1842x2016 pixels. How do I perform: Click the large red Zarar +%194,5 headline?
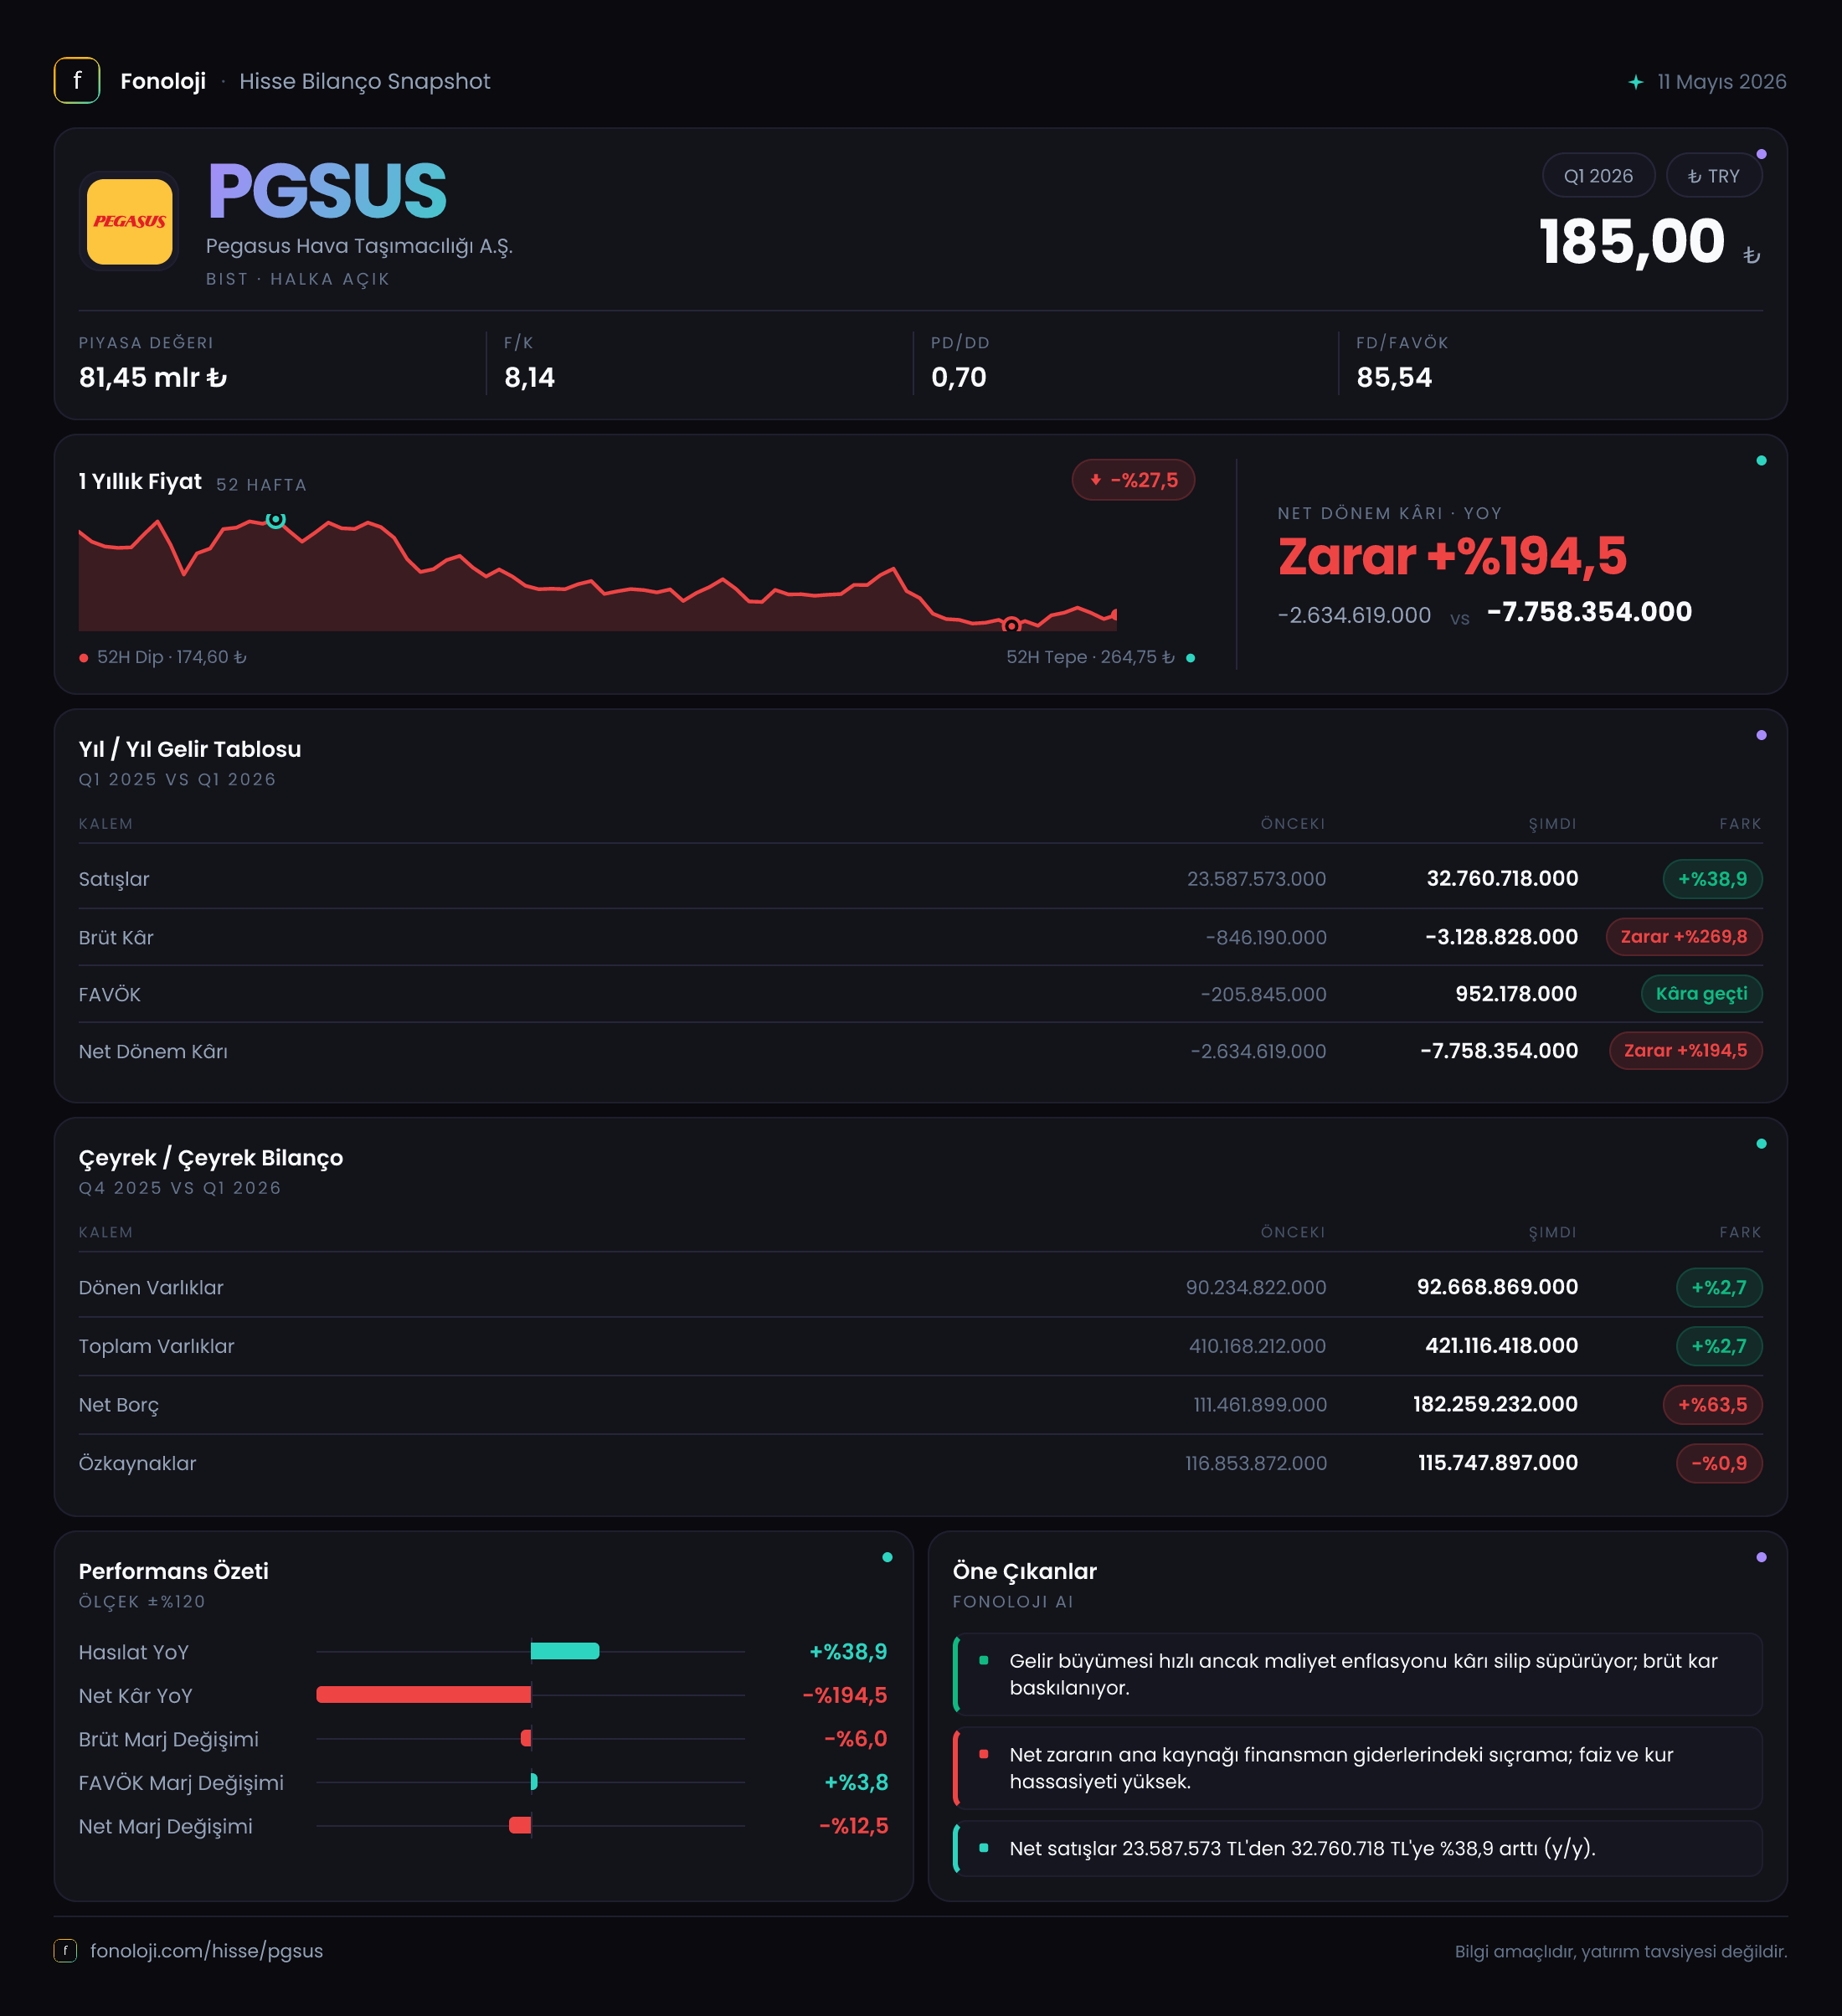pos(1452,556)
